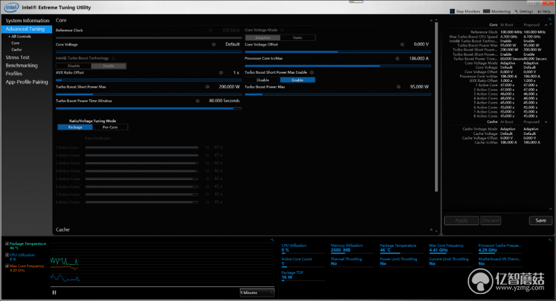556x301 pixels.
Task: Click the Discard button
Action: coord(491,220)
